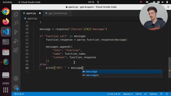Open errors and warnings count in status bar

(19, 94)
